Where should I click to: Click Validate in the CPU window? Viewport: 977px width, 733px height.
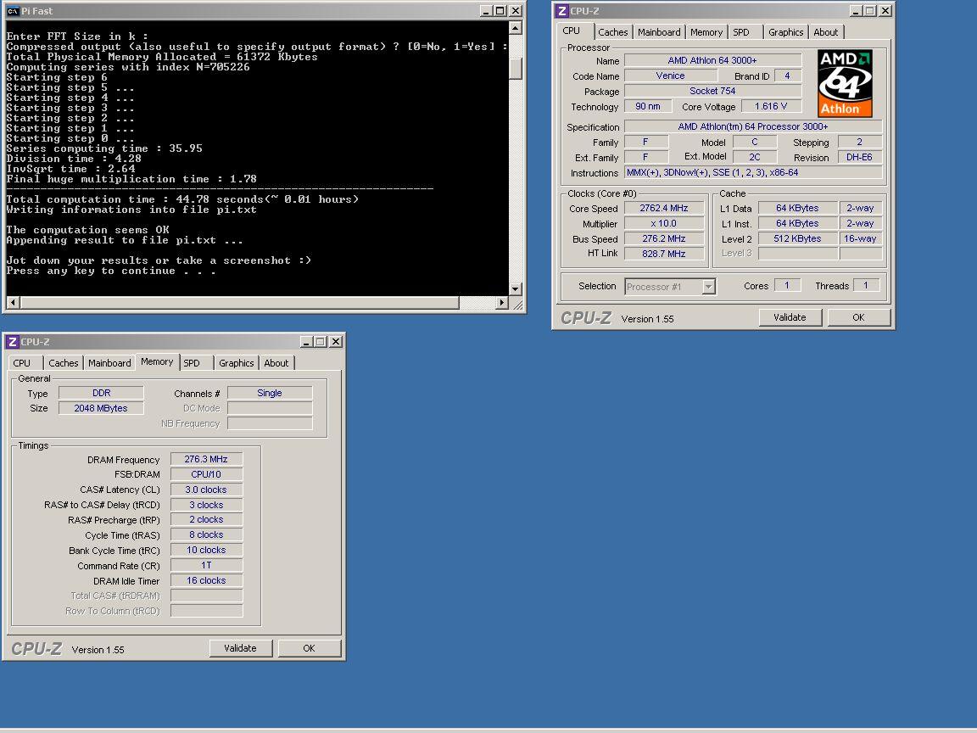click(790, 317)
